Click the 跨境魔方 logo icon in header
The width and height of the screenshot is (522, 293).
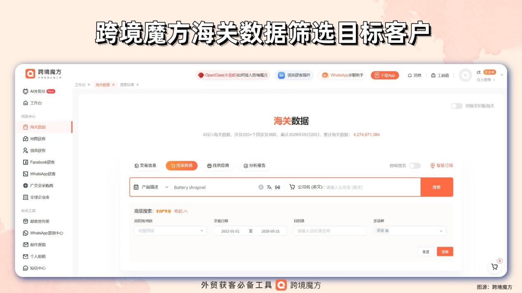point(30,74)
